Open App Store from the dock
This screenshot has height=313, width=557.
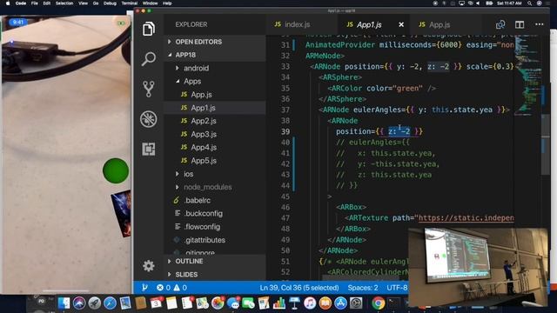340,303
